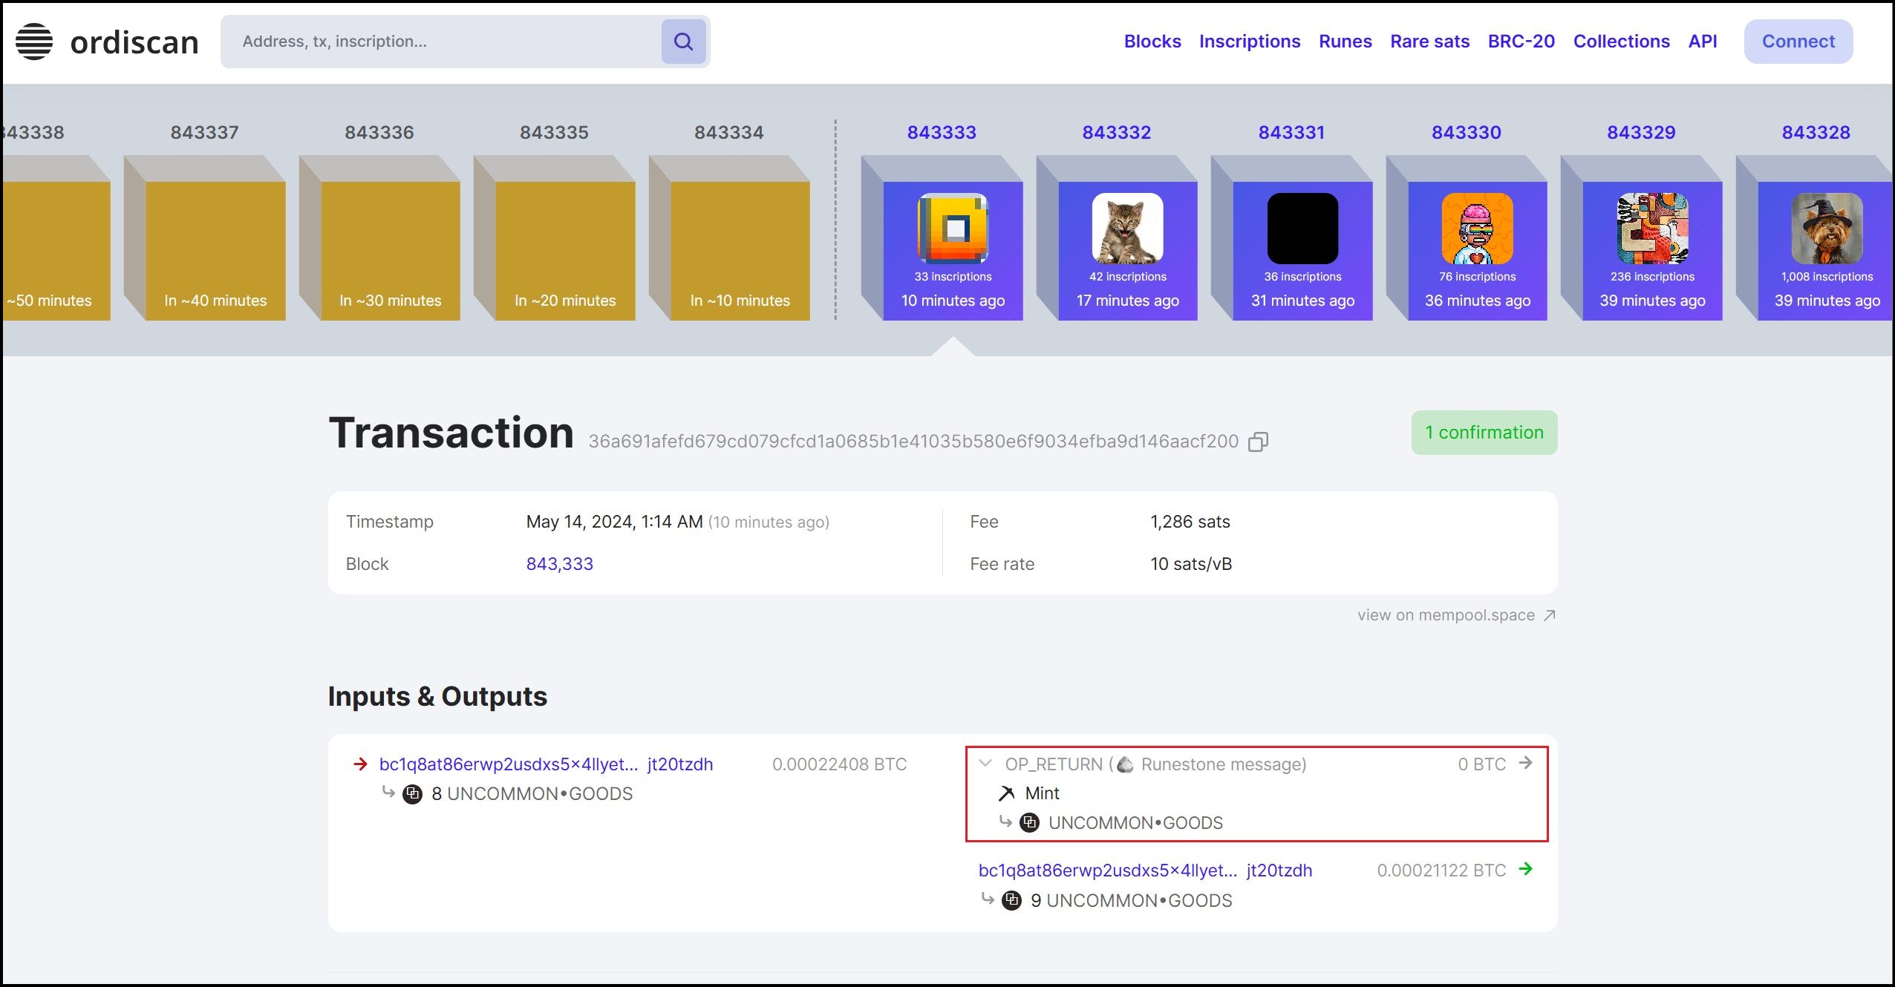The height and width of the screenshot is (987, 1895).
Task: Click the red input arrow icon
Action: click(361, 764)
